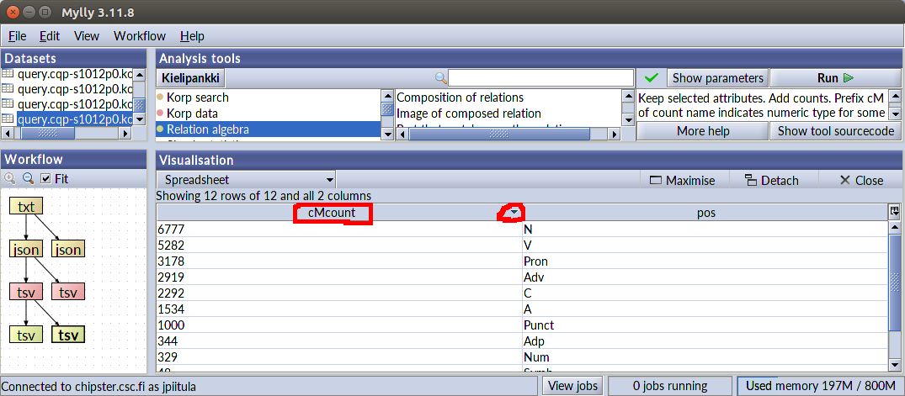The image size is (905, 396).
Task: Zoom out of the workflow graph
Action: point(28,179)
